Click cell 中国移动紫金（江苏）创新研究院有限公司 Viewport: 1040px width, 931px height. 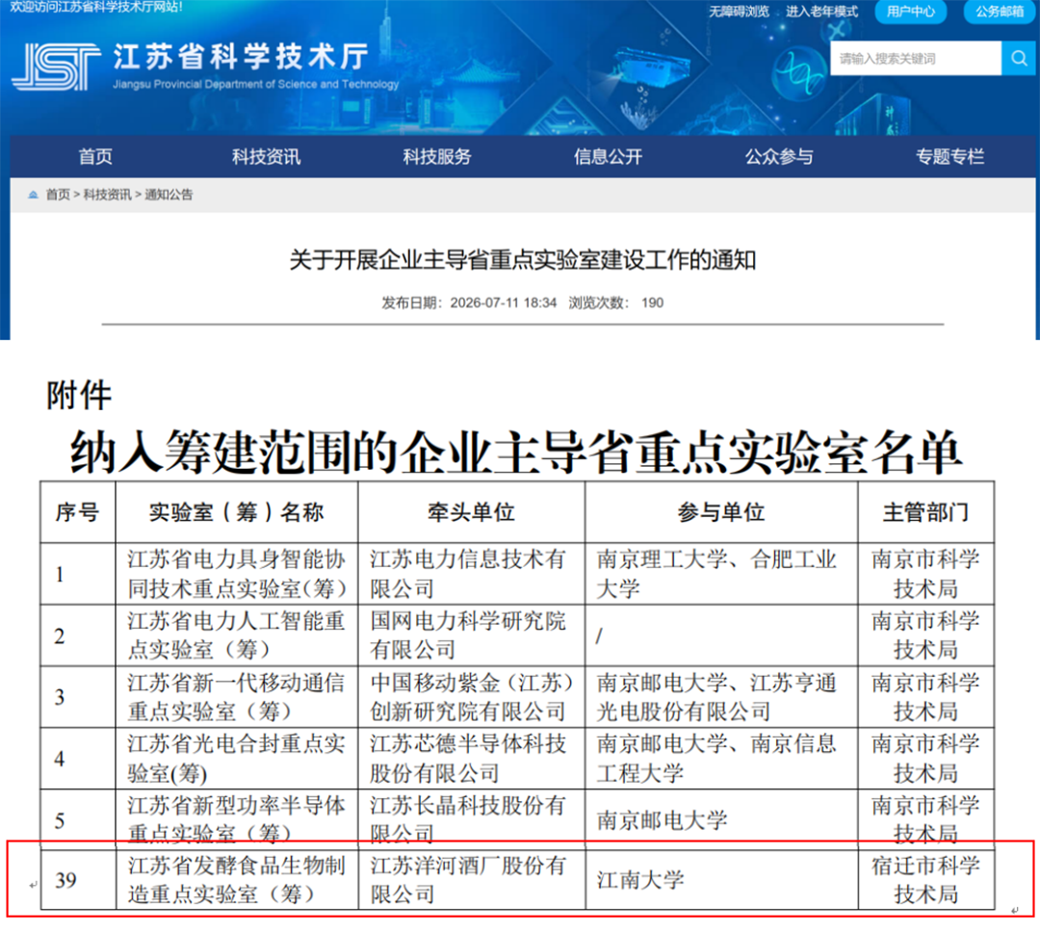coord(472,697)
